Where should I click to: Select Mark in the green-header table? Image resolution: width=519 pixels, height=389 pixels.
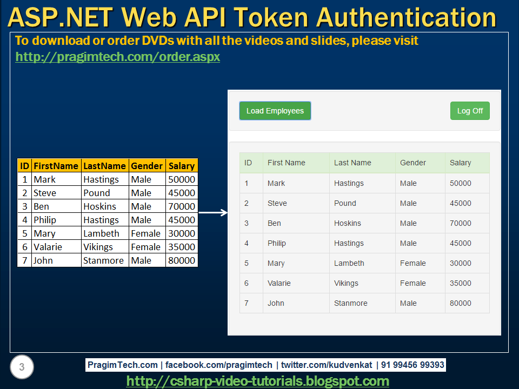[x=276, y=183]
